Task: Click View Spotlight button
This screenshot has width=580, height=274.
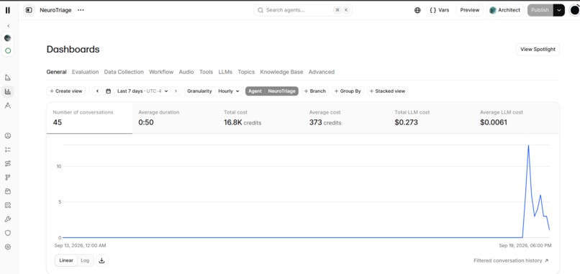Action: (x=538, y=49)
